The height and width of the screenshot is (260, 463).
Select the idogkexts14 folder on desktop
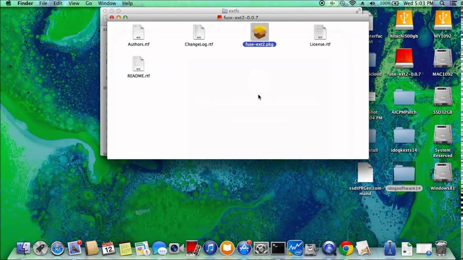[x=404, y=135]
